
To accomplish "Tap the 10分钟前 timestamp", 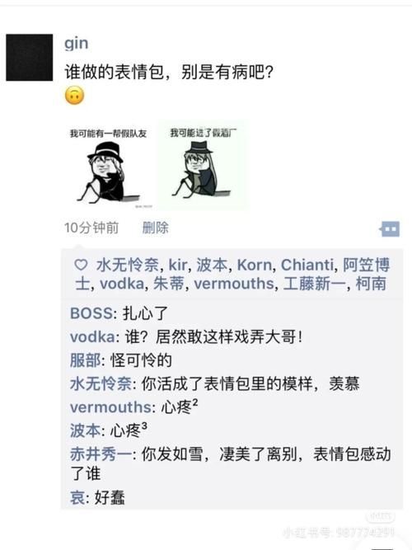I will [91, 228].
